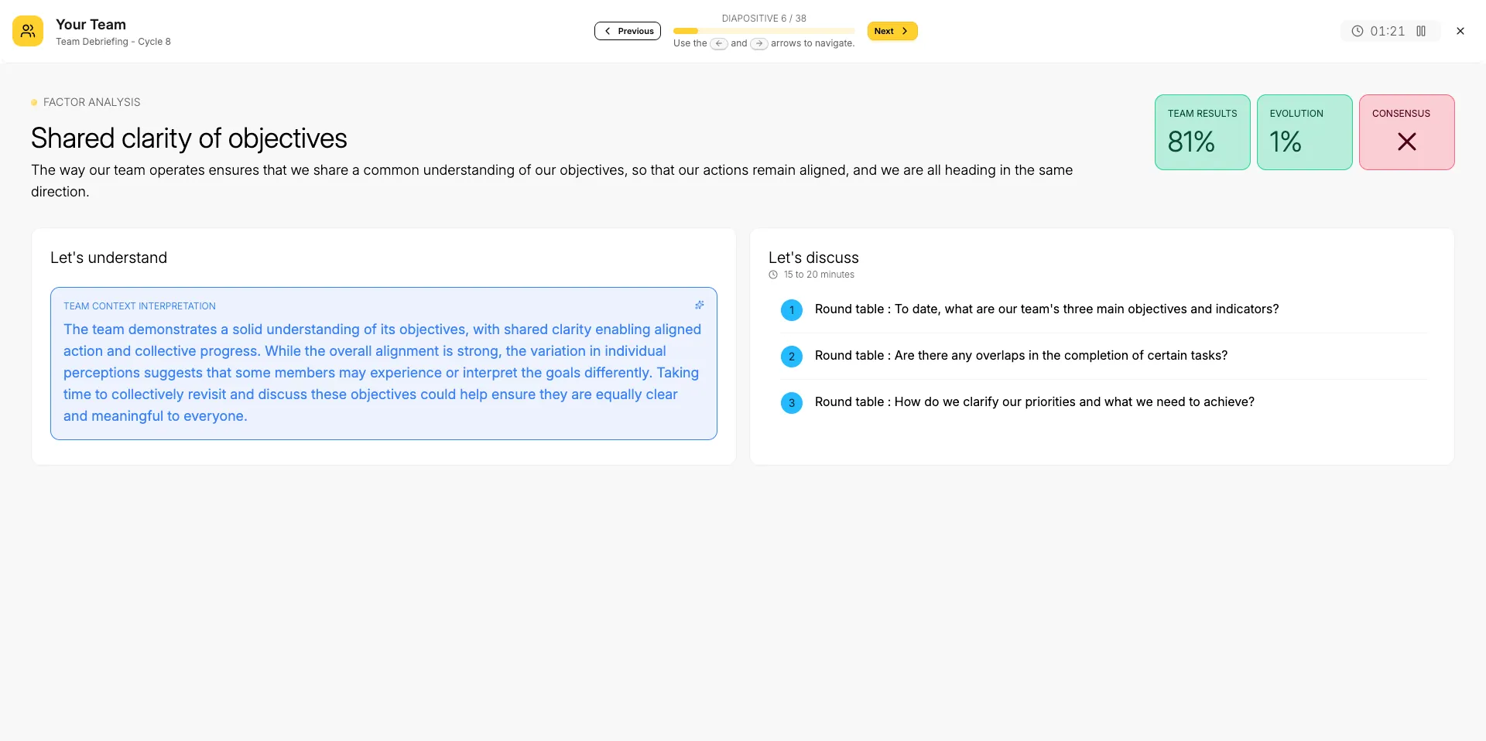Click the clock icon beside the 01:21 timer
This screenshot has width=1486, height=741.
point(1357,31)
